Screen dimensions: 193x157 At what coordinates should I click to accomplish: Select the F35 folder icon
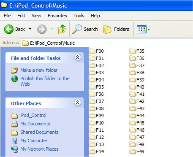(x=133, y=51)
